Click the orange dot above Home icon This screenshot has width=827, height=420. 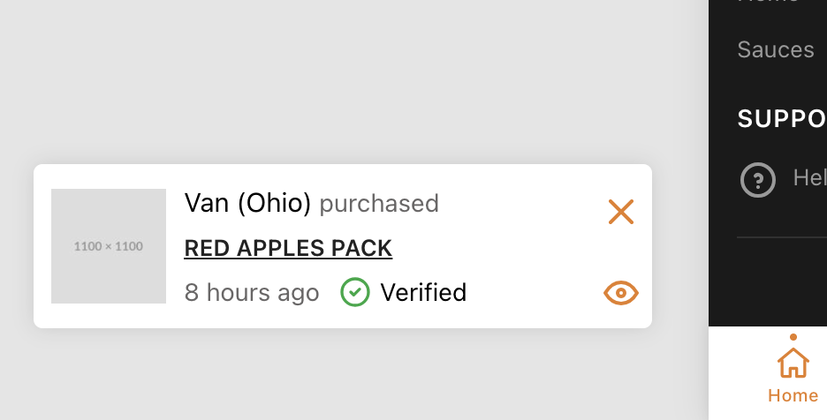(x=793, y=336)
